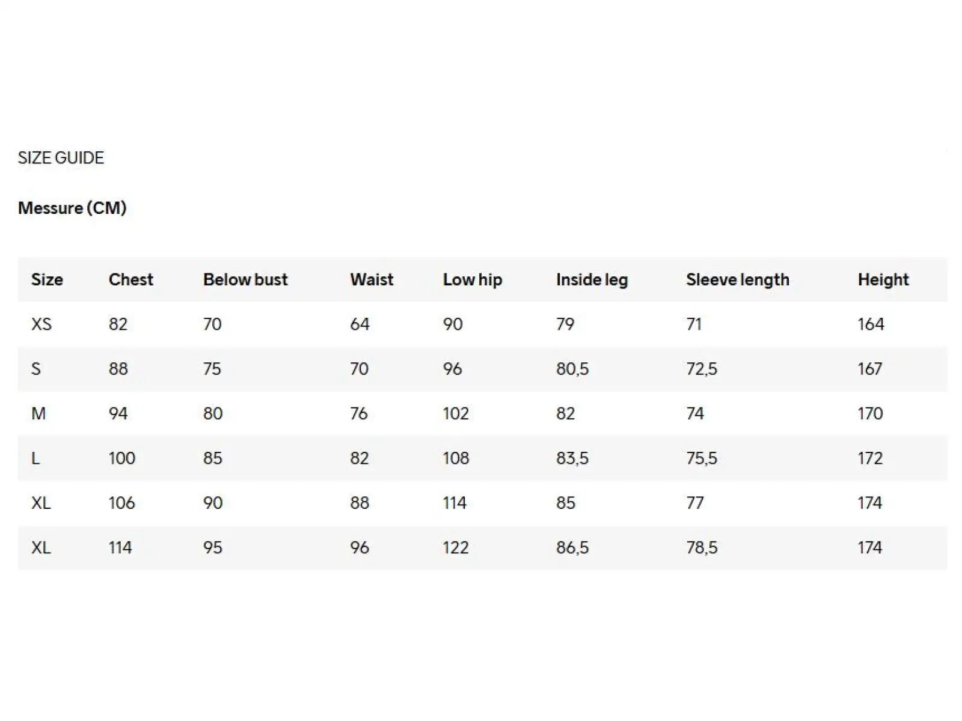Image resolution: width=962 pixels, height=721 pixels.
Task: Click the L size row label
Action: click(x=35, y=458)
